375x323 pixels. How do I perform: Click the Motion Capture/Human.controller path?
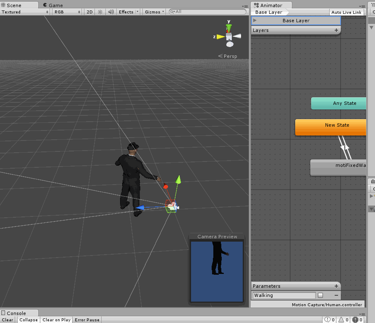point(327,305)
